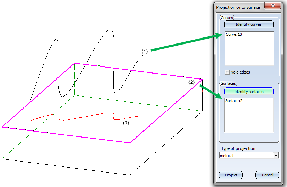Click the Identify curves button

pyautogui.click(x=249, y=24)
